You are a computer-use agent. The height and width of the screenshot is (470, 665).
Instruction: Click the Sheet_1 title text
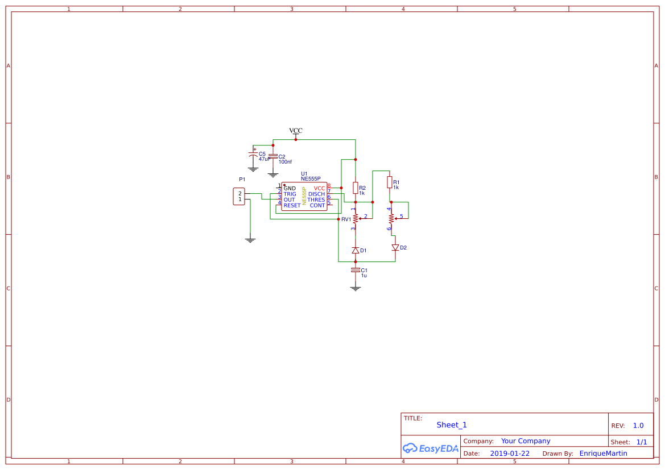[x=451, y=425]
